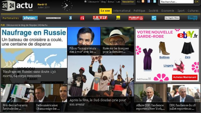Click the 2424actu logo
The image size is (201, 113).
[x=17, y=6]
